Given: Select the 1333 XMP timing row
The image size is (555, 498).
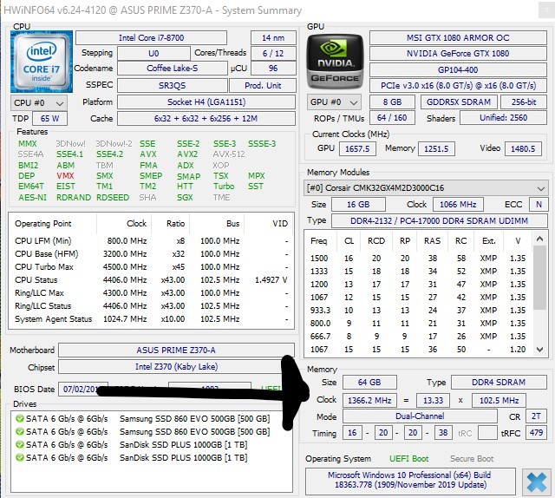Looking at the screenshot, I should click(419, 272).
